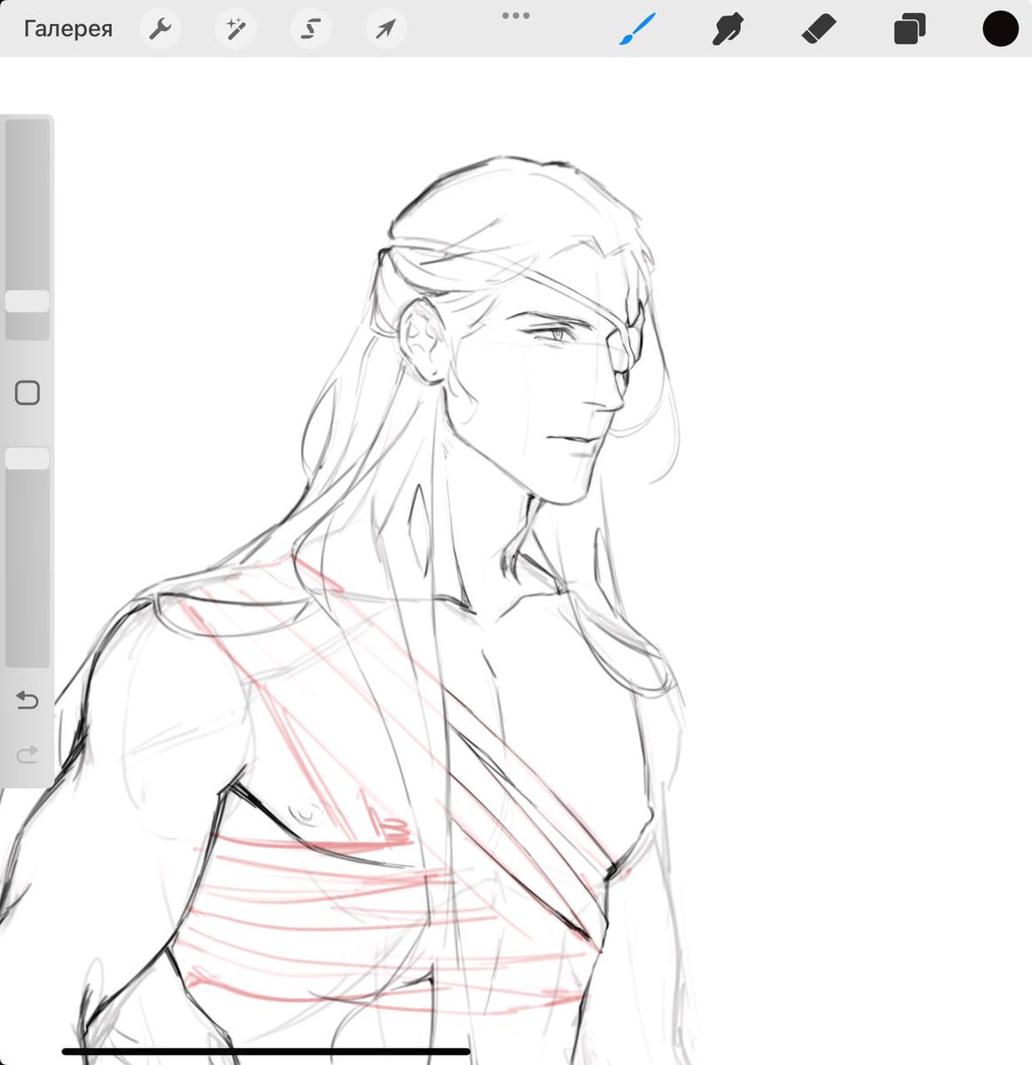Open the Layers panel
The width and height of the screenshot is (1032, 1065).
(910, 29)
